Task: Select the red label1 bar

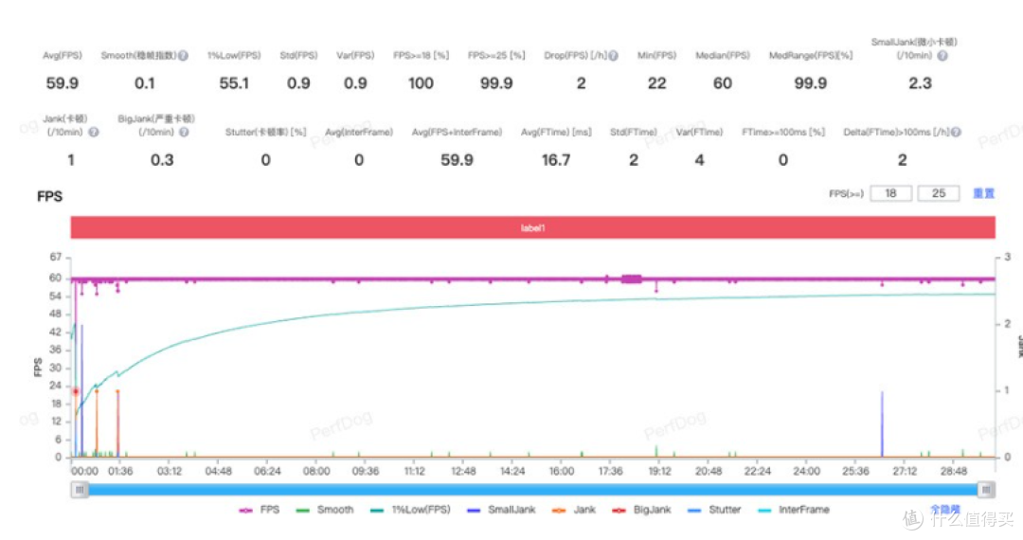Action: click(532, 227)
